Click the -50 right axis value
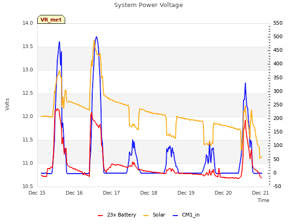This screenshot has width=298, height=224. (277, 186)
